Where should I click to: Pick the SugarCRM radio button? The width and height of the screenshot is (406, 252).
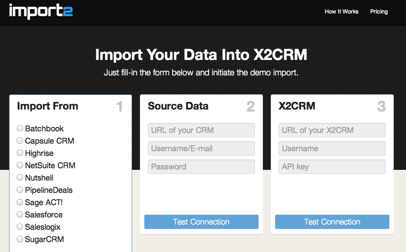tap(20, 239)
